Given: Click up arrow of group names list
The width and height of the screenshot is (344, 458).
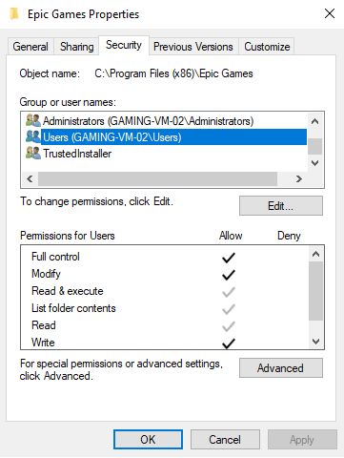Looking at the screenshot, I should coord(314,121).
